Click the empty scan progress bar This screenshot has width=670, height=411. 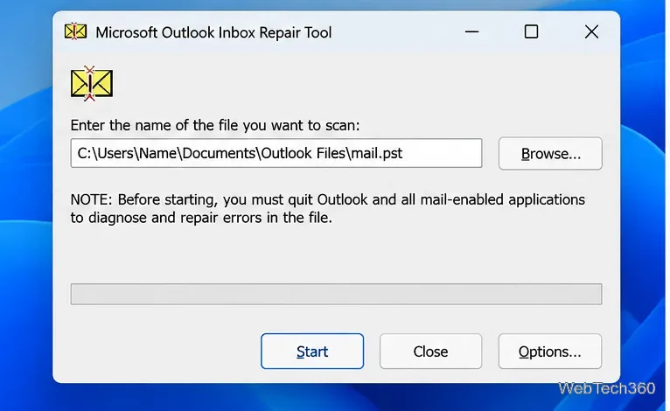336,294
